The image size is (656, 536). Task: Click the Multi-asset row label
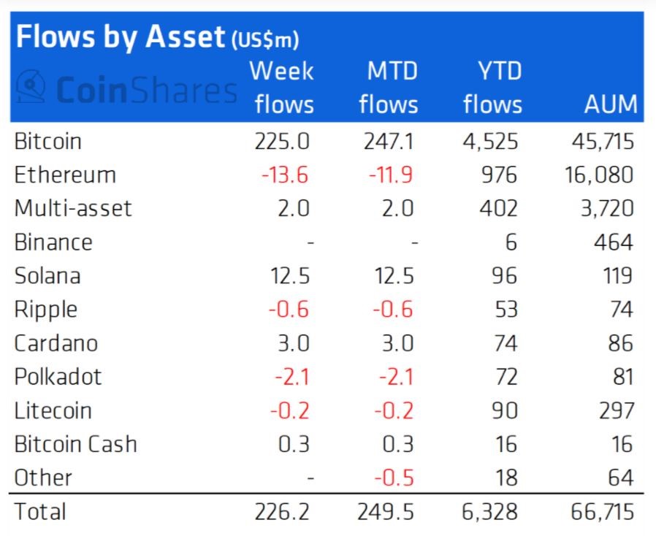73,208
